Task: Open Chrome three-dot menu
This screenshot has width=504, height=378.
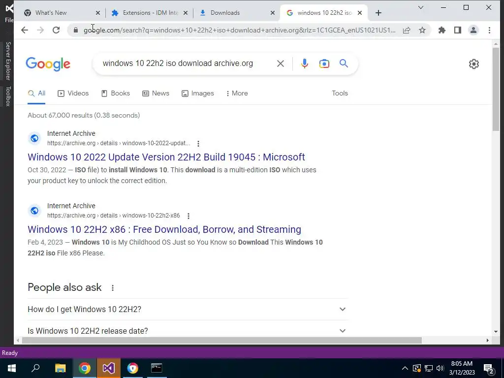Action: coord(490,30)
